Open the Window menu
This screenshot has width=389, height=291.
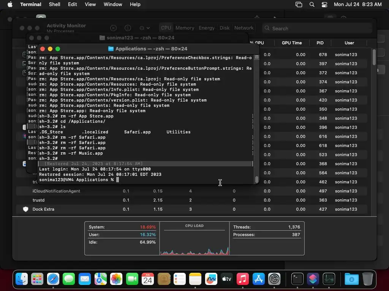113,5
